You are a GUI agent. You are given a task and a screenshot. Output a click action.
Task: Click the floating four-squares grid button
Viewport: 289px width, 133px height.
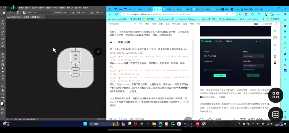(x=276, y=95)
